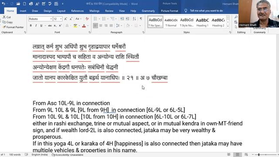The height and width of the screenshot is (157, 279).
Task: Adjust the zoom slider
Action: tap(259, 155)
